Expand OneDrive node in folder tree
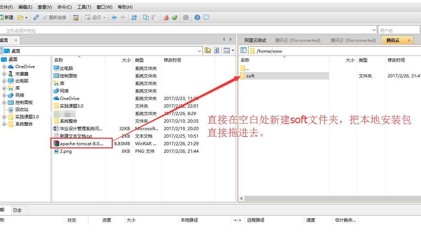 pos(4,67)
